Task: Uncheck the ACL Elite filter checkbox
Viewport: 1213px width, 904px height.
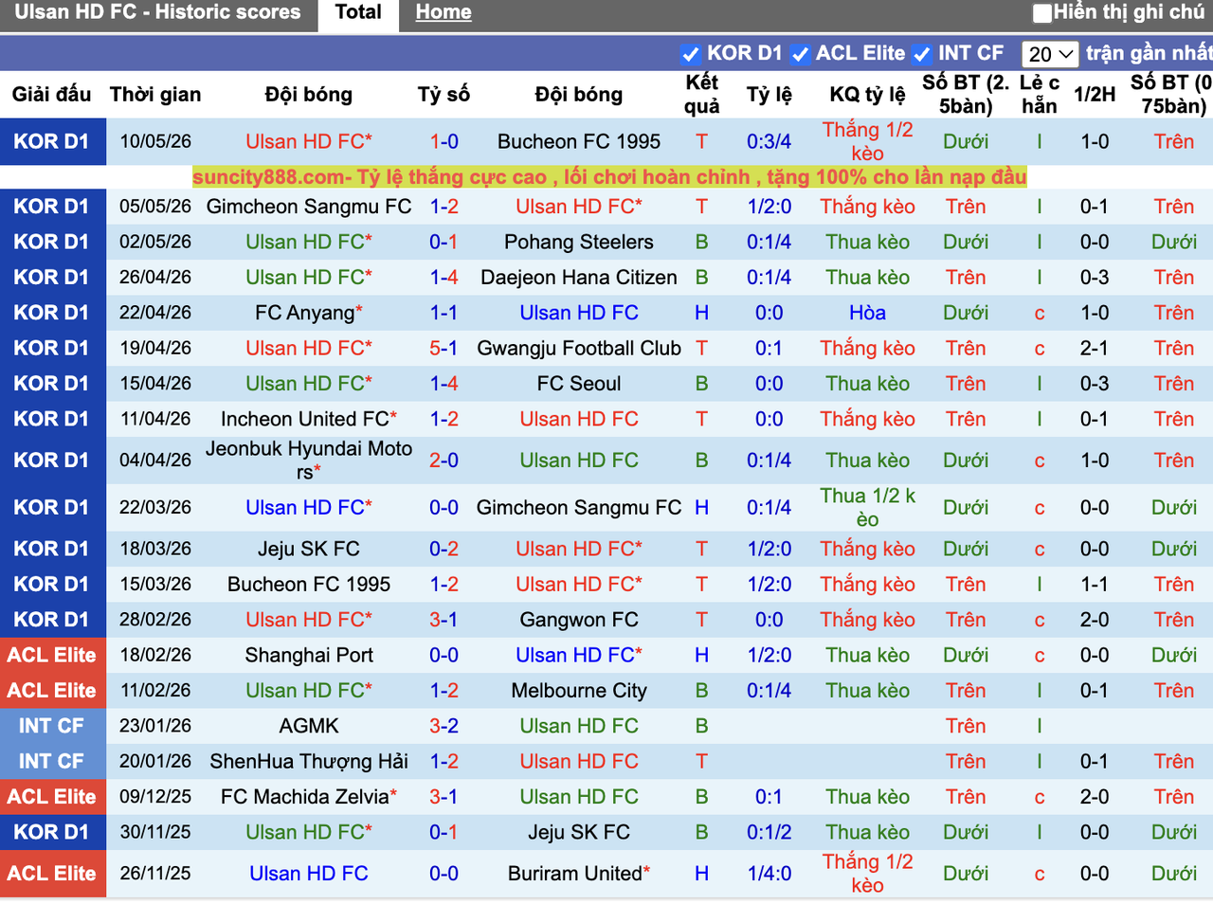Action: tap(800, 54)
